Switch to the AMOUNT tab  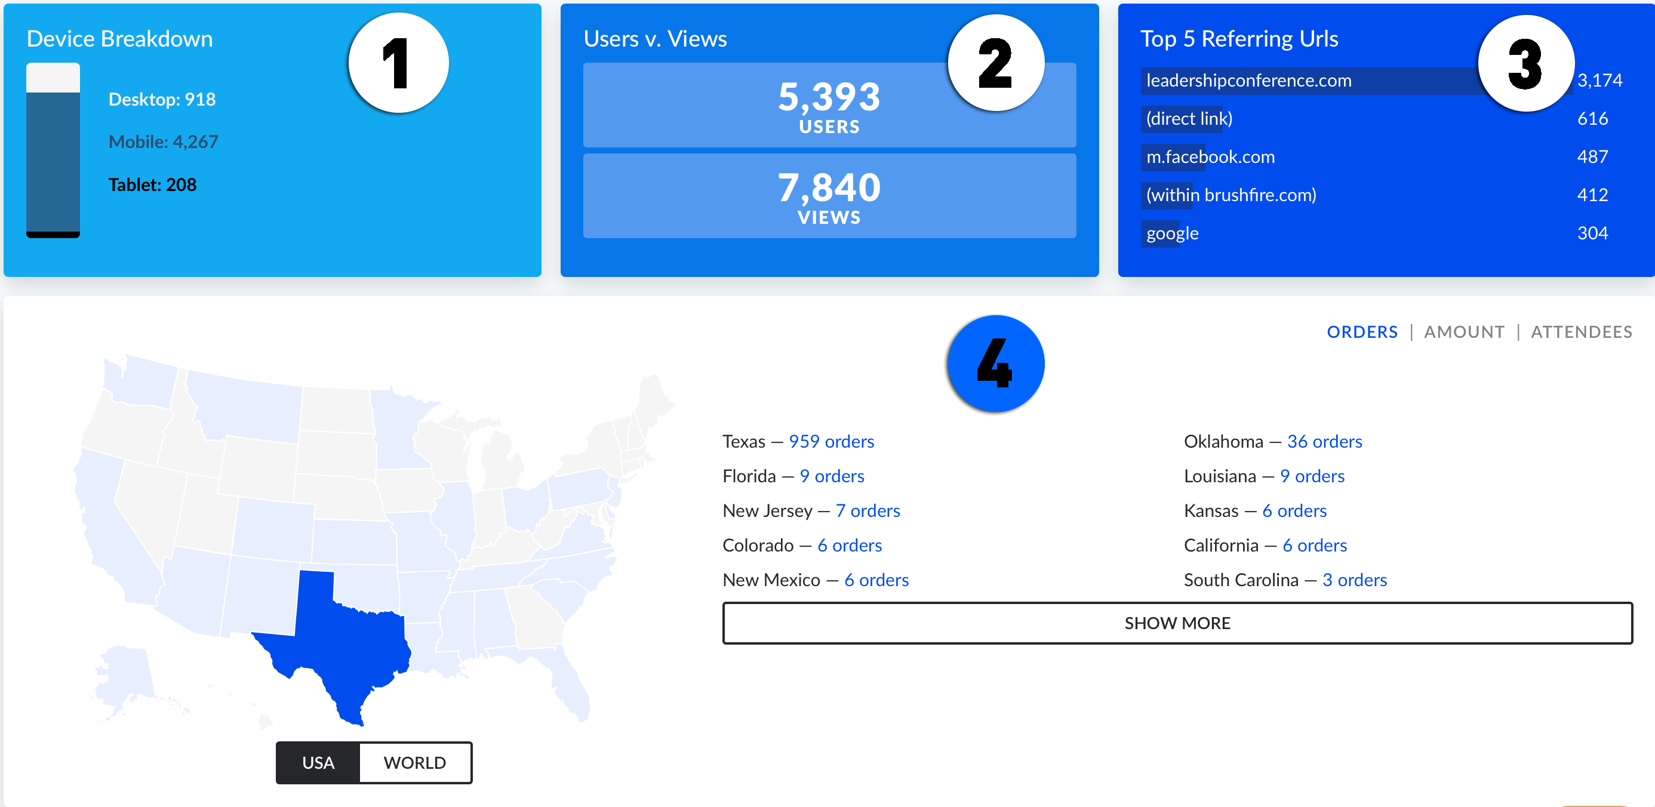[1463, 331]
